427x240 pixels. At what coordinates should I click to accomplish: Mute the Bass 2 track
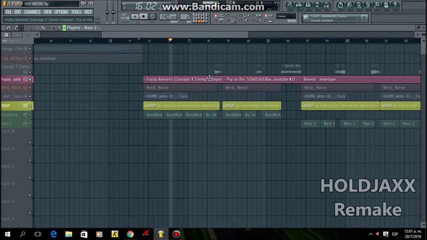(x=30, y=124)
